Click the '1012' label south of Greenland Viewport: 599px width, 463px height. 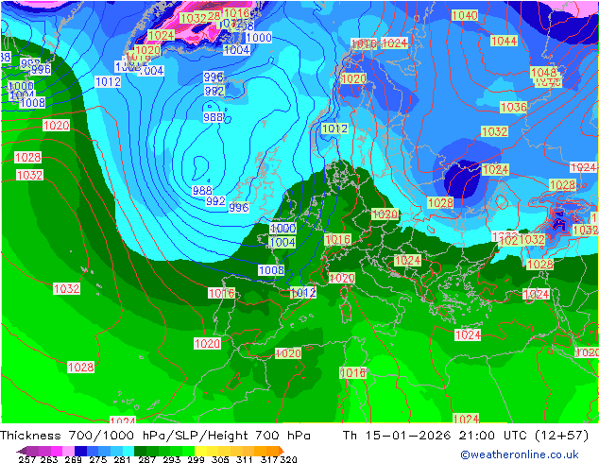tap(108, 82)
